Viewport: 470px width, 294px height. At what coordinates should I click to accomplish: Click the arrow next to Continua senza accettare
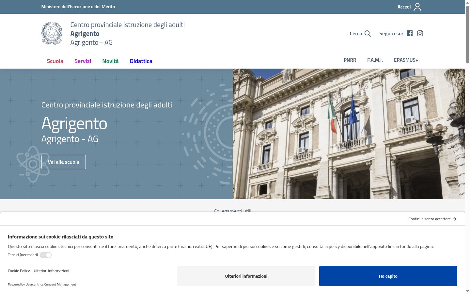click(455, 219)
